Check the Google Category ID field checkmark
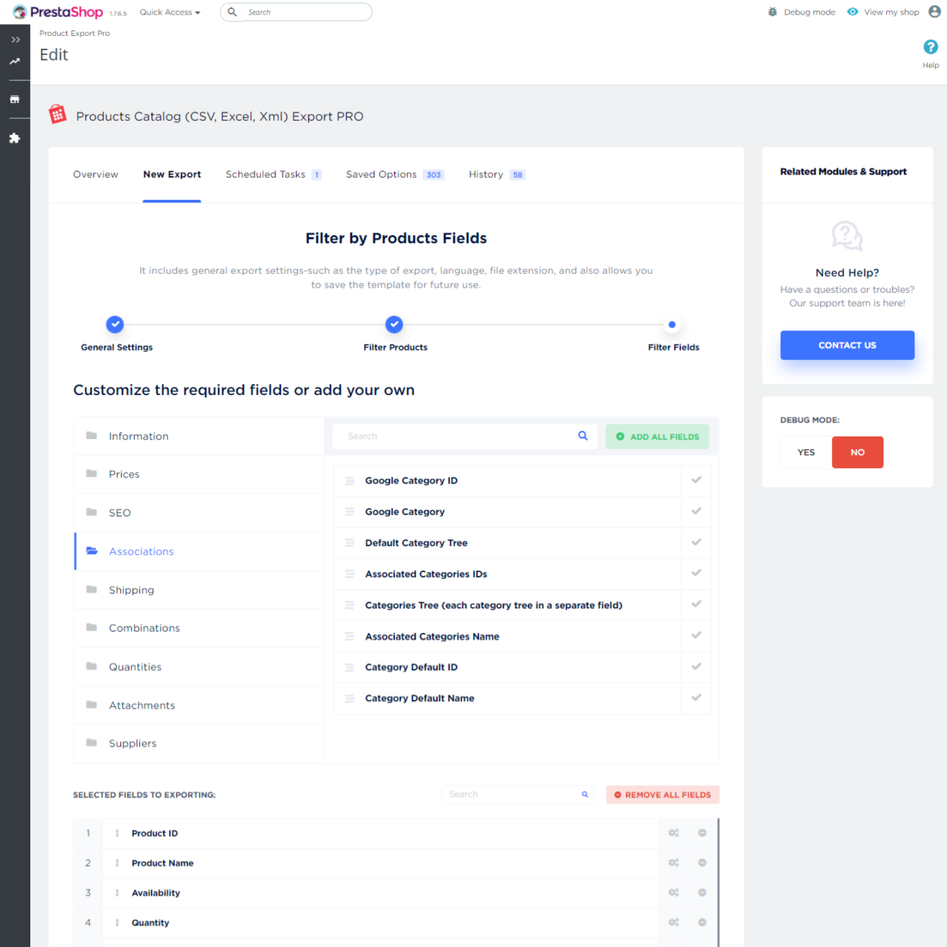 click(696, 480)
